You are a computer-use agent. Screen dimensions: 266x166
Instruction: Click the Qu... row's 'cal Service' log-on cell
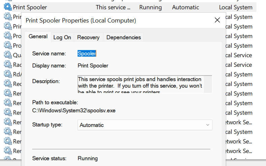[239, 55]
